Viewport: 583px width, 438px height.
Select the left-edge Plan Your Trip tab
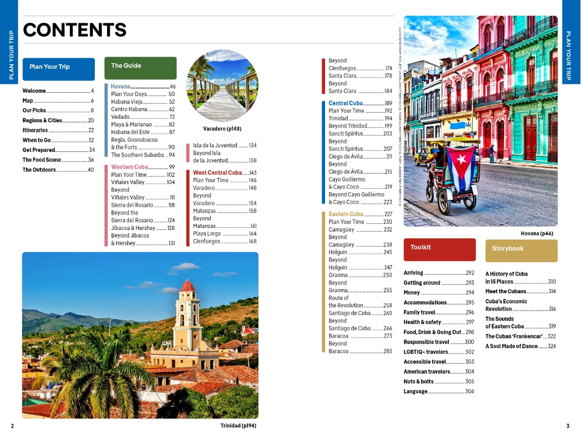[10, 42]
